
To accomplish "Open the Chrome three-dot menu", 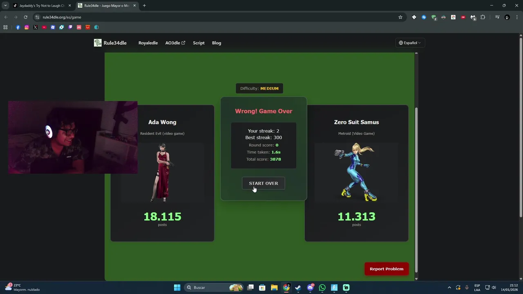I will coord(516,17).
